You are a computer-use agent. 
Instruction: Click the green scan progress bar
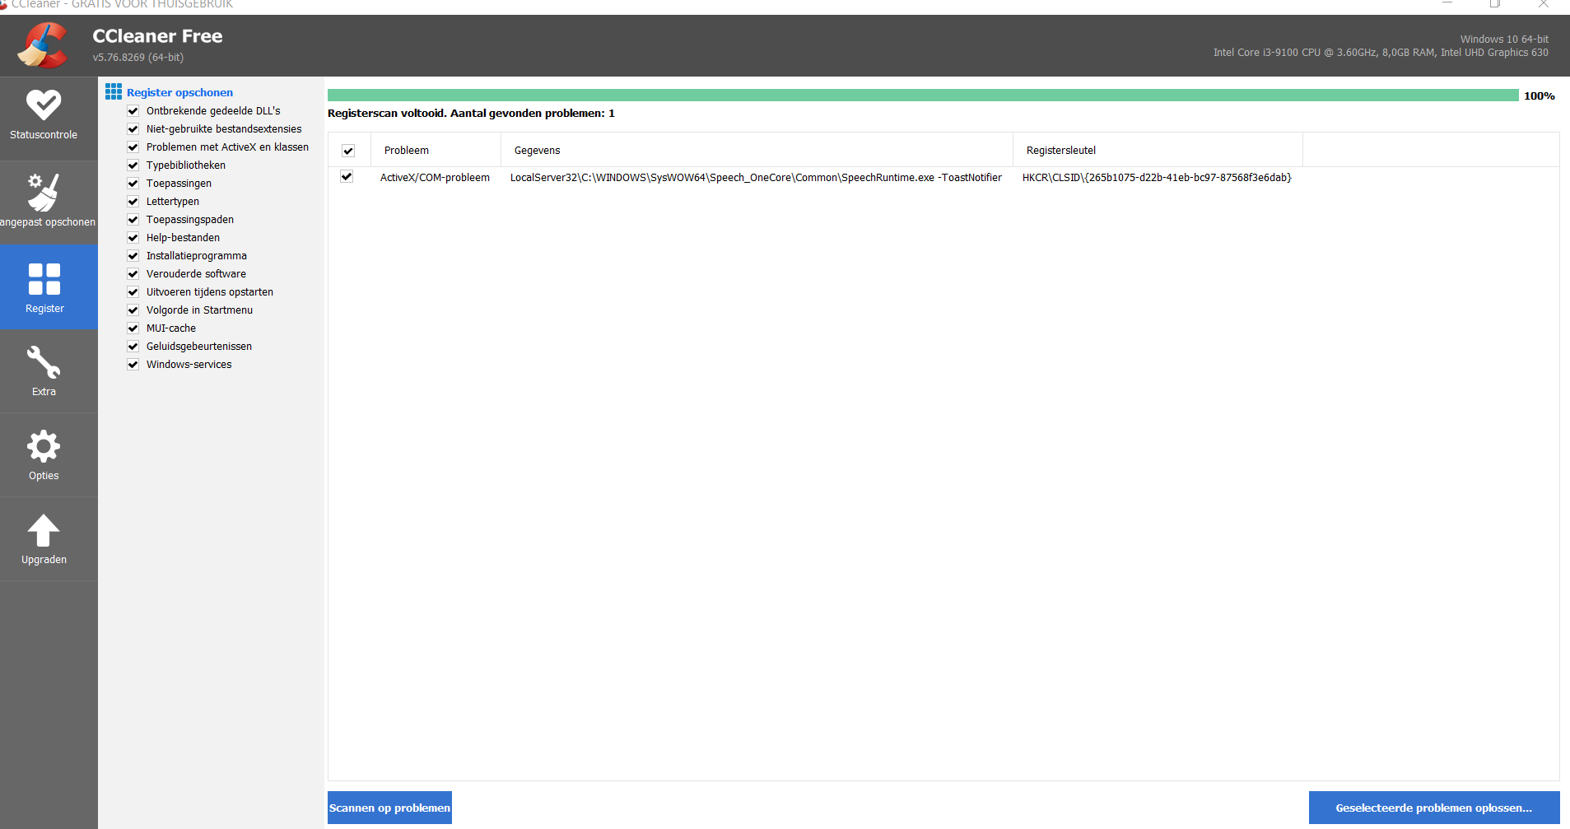coord(923,95)
